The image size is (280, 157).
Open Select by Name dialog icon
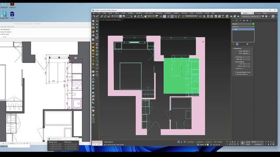[x=124, y=17]
